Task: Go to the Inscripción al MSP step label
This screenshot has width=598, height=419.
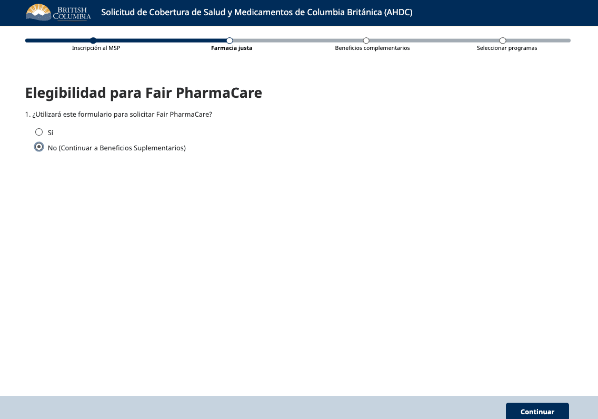Action: pyautogui.click(x=96, y=48)
